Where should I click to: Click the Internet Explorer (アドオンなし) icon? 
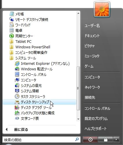[x=17, y=63]
